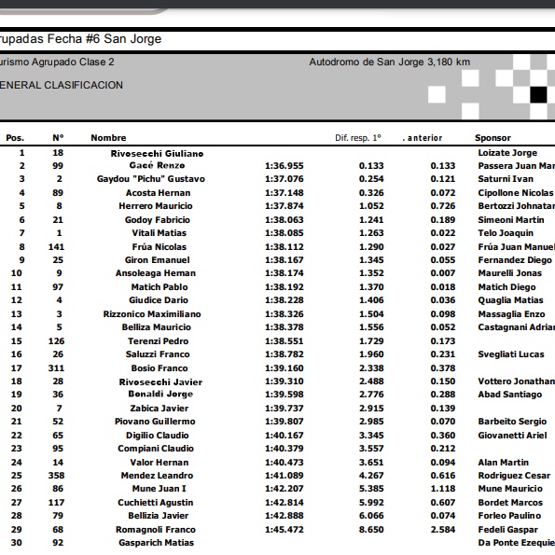Click sponsor Svegliati Lucas

pos(511,354)
